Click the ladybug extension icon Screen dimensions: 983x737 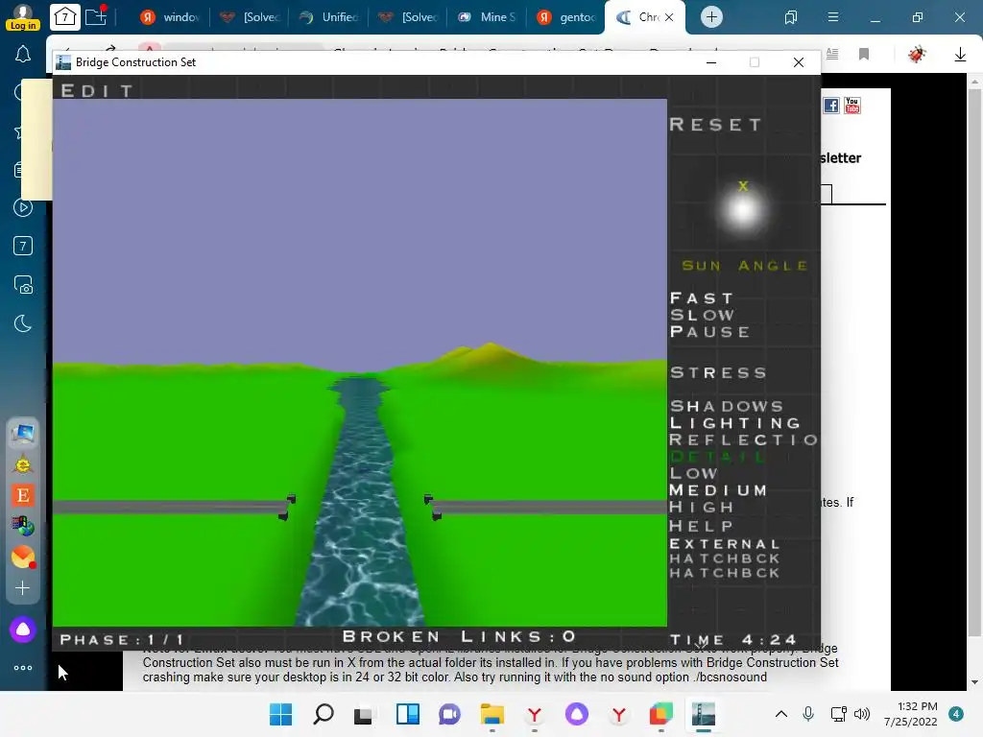(x=917, y=54)
